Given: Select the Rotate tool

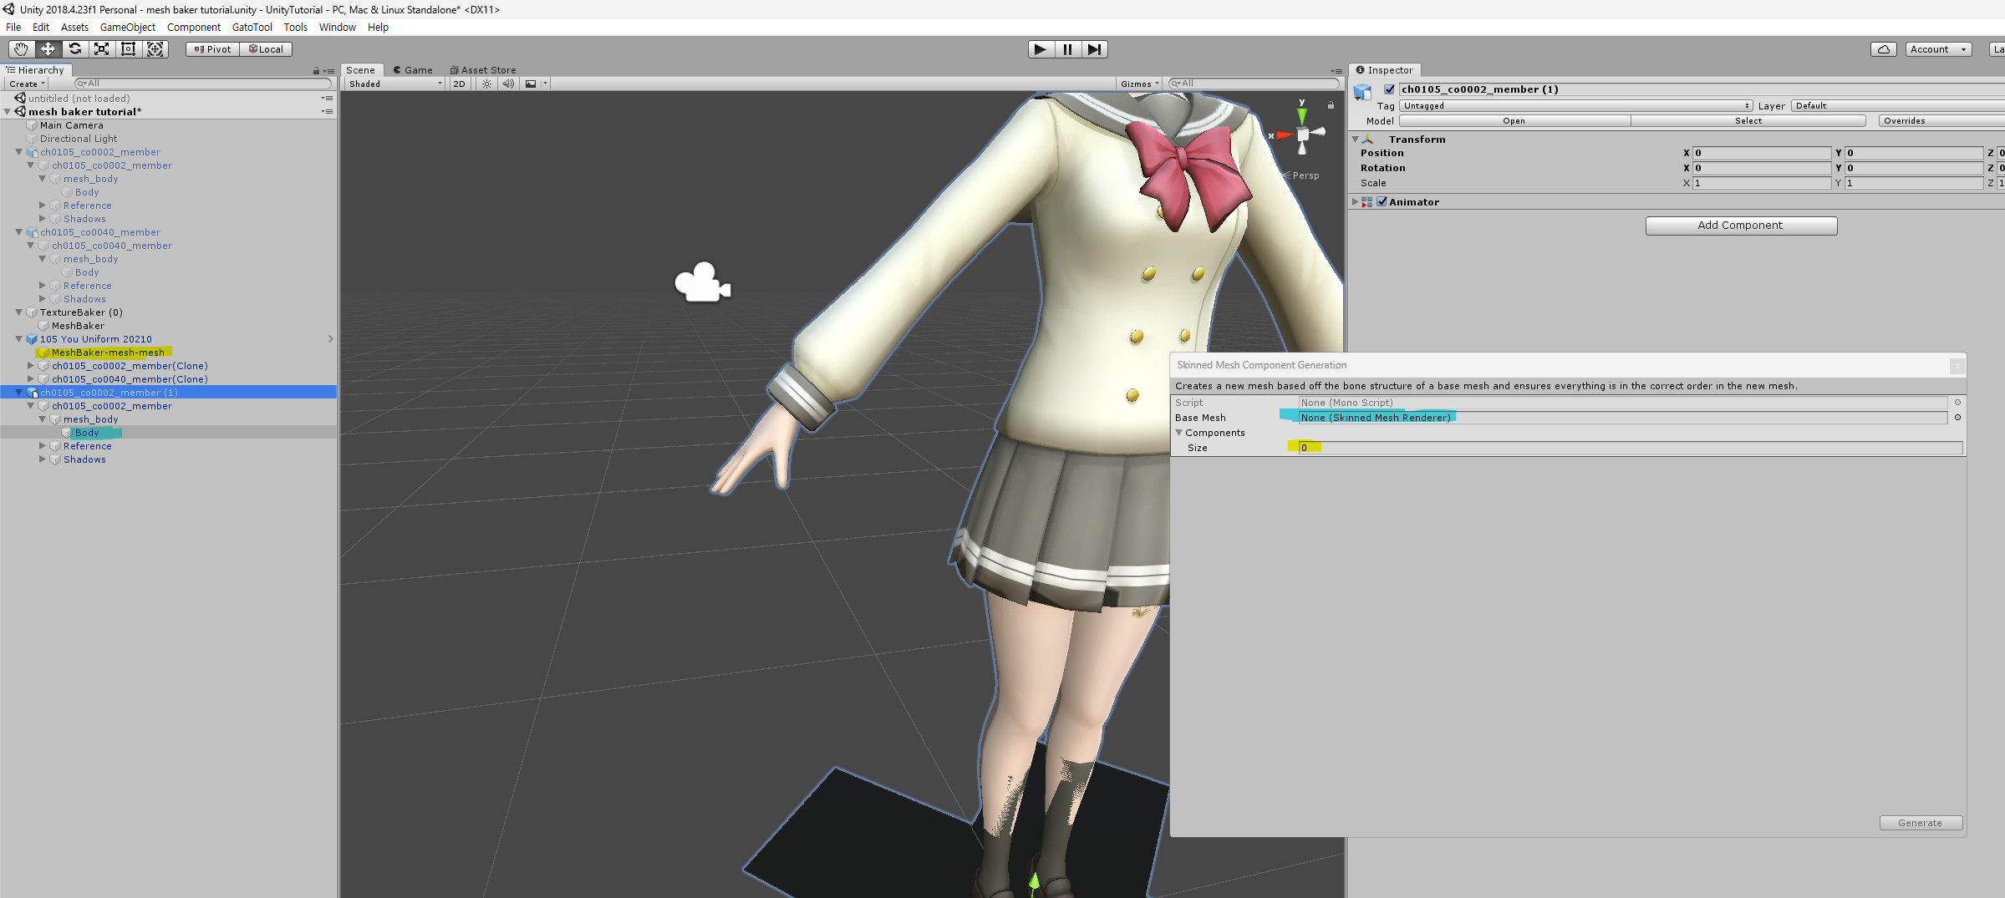Looking at the screenshot, I should pos(74,49).
